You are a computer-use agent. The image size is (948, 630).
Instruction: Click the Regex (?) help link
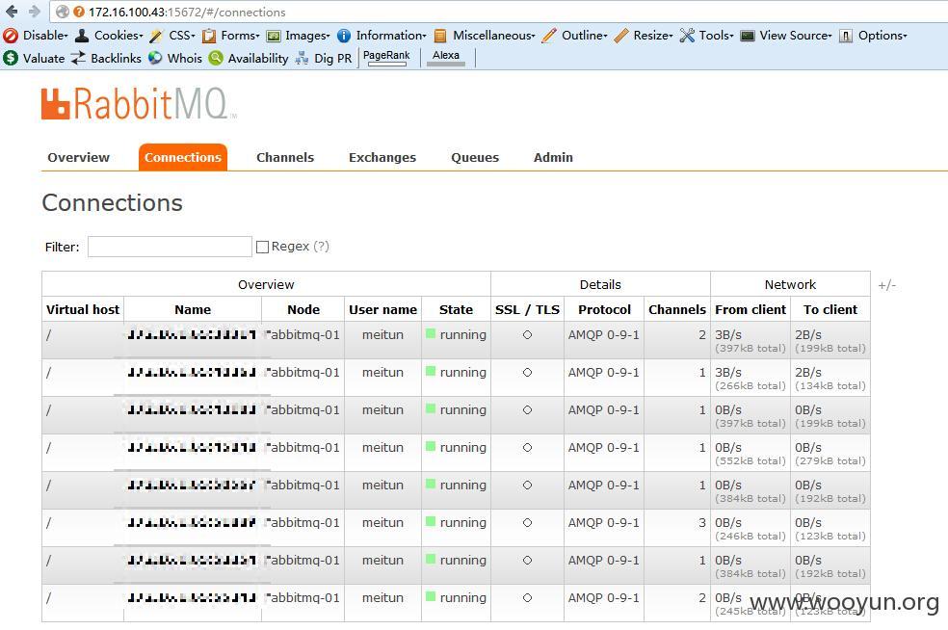pos(321,246)
